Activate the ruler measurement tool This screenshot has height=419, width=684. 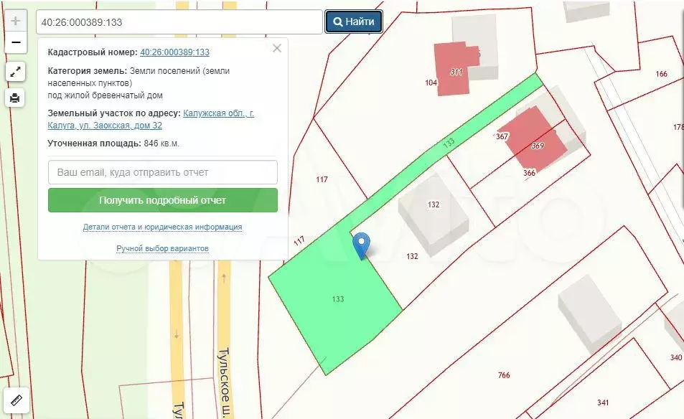(x=16, y=400)
